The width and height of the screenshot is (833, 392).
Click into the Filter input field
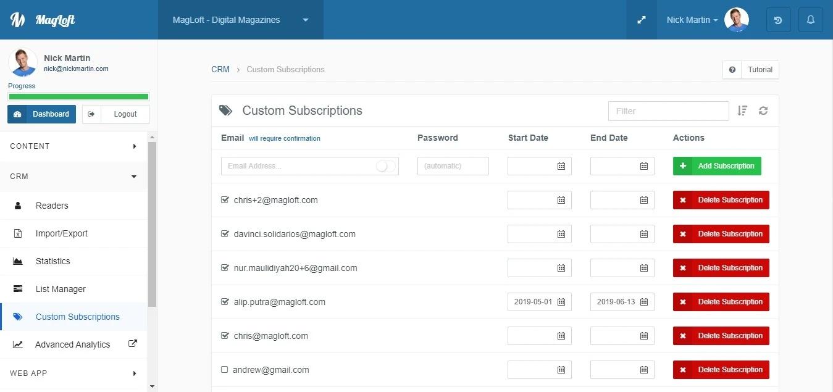668,111
